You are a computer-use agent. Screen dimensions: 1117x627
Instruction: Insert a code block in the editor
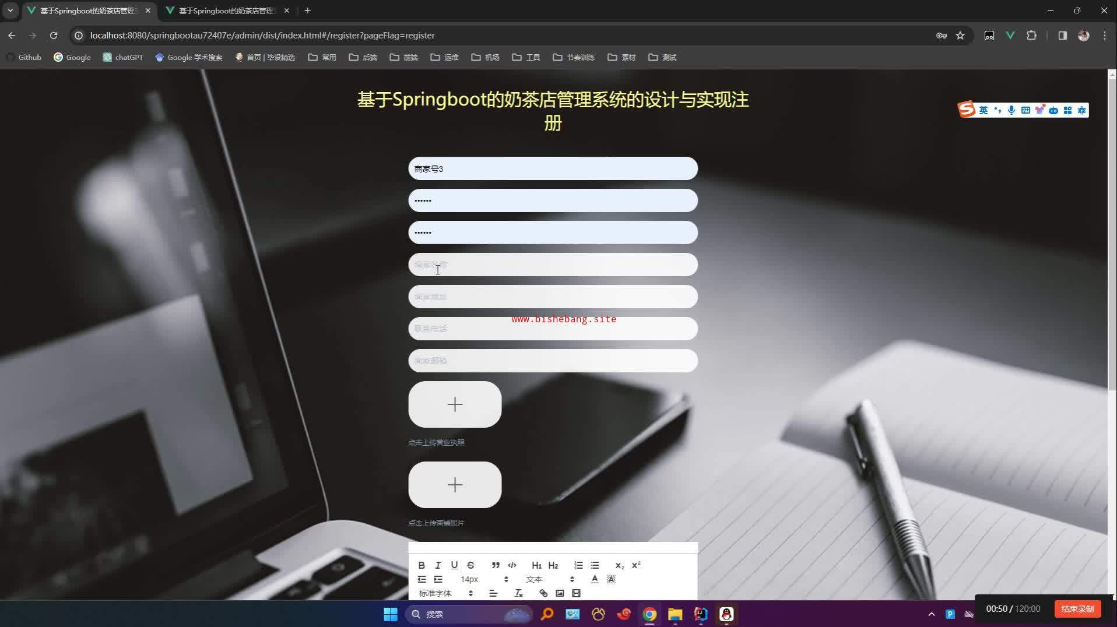tap(512, 565)
